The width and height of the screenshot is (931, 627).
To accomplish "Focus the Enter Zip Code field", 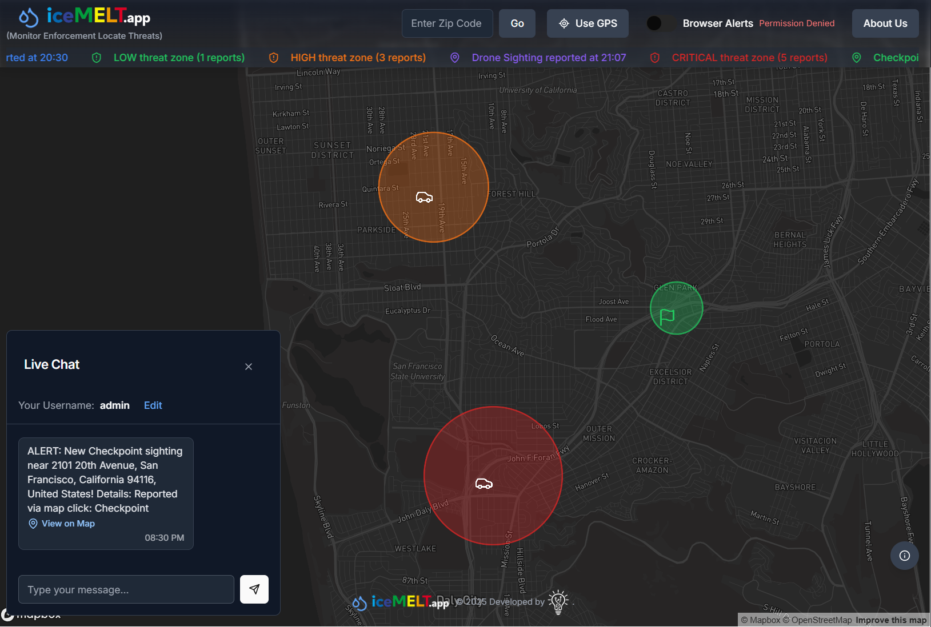I will coord(447,23).
